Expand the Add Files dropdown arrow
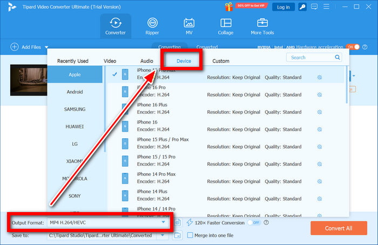The width and height of the screenshot is (378, 245). [x=46, y=47]
